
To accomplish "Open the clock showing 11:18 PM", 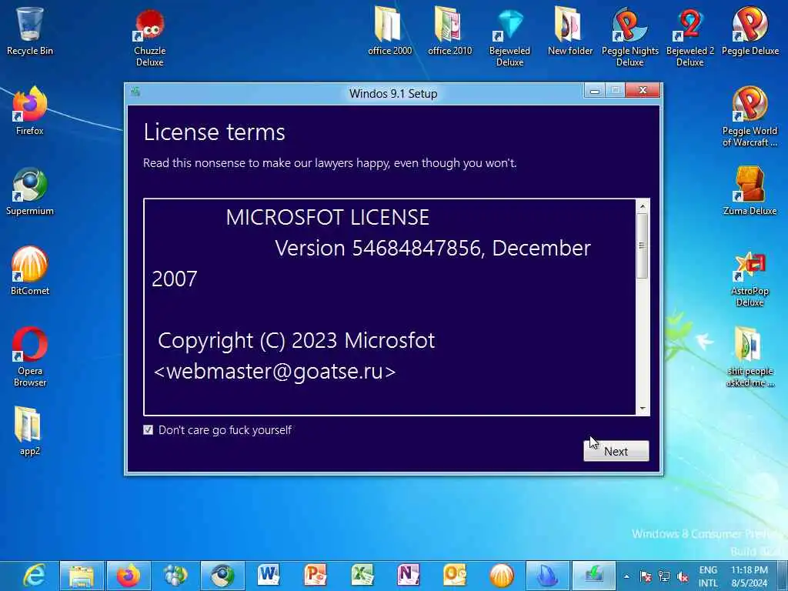I will (x=750, y=576).
